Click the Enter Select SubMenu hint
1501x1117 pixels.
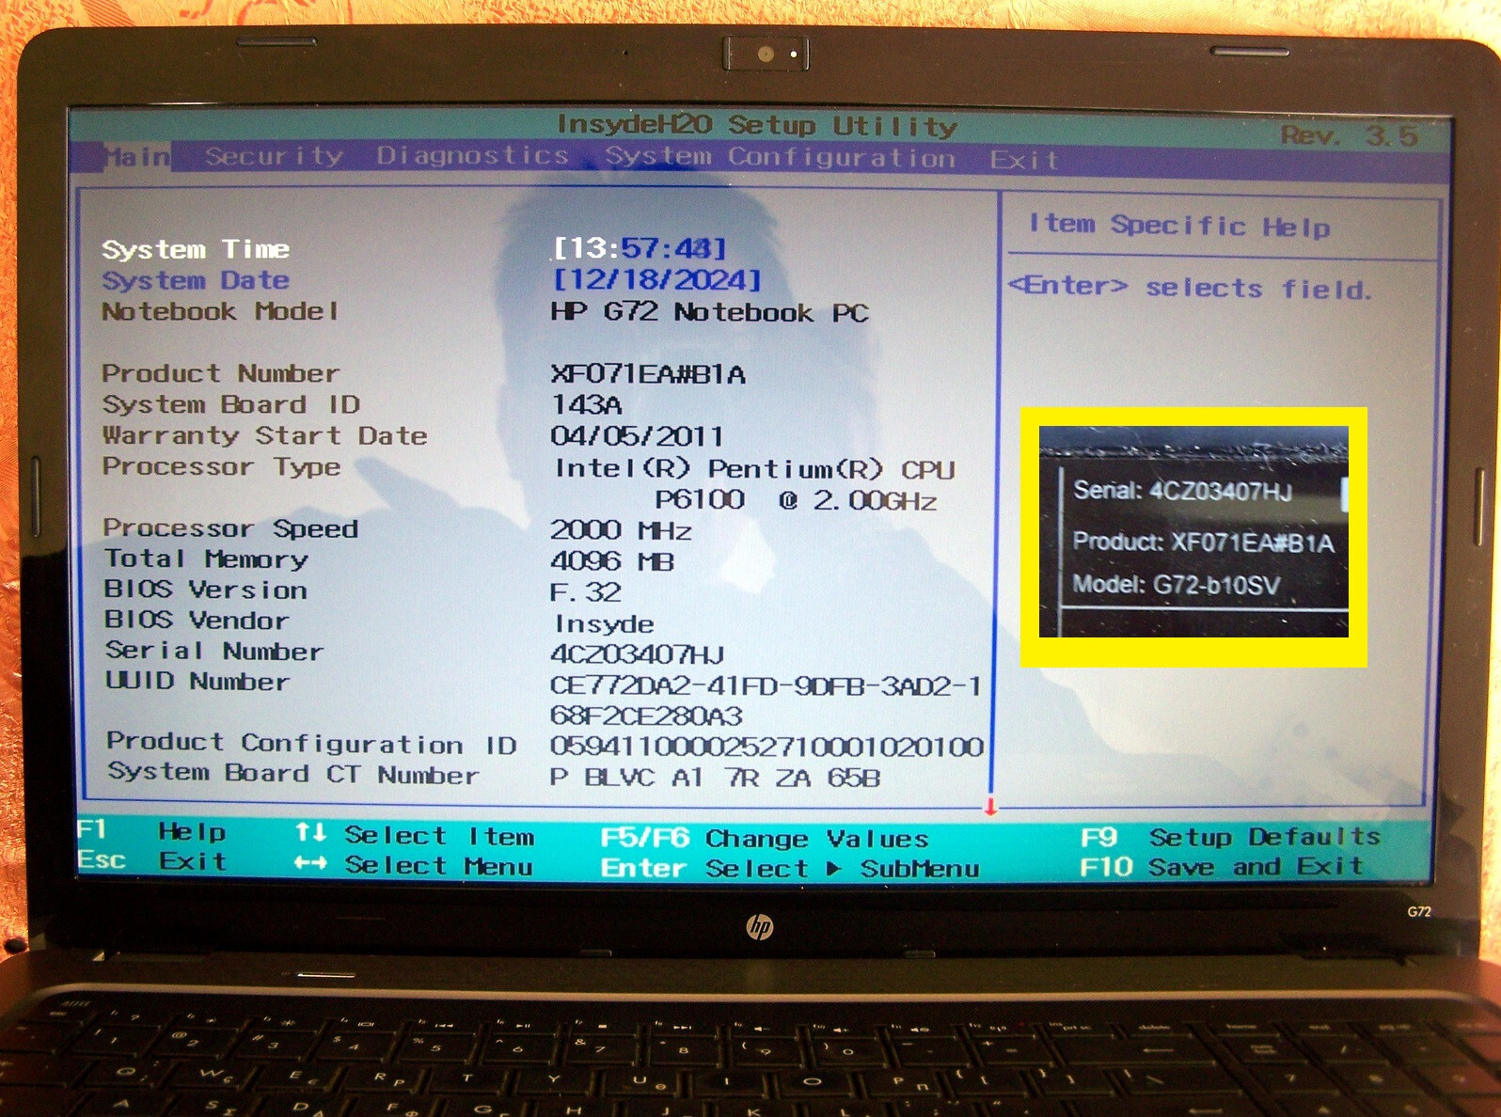(790, 868)
